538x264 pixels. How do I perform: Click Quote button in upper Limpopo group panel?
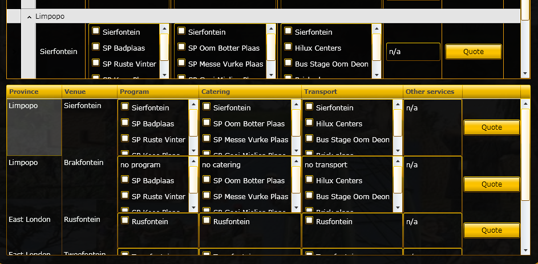(473, 52)
